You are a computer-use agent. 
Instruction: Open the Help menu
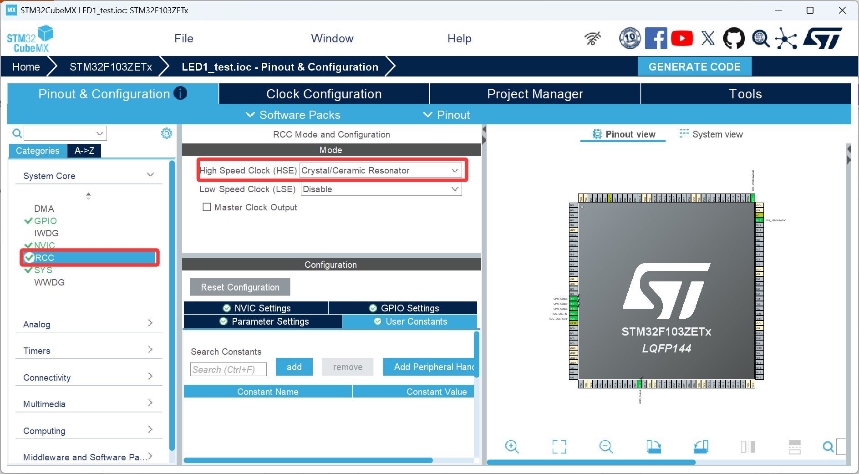click(x=459, y=39)
